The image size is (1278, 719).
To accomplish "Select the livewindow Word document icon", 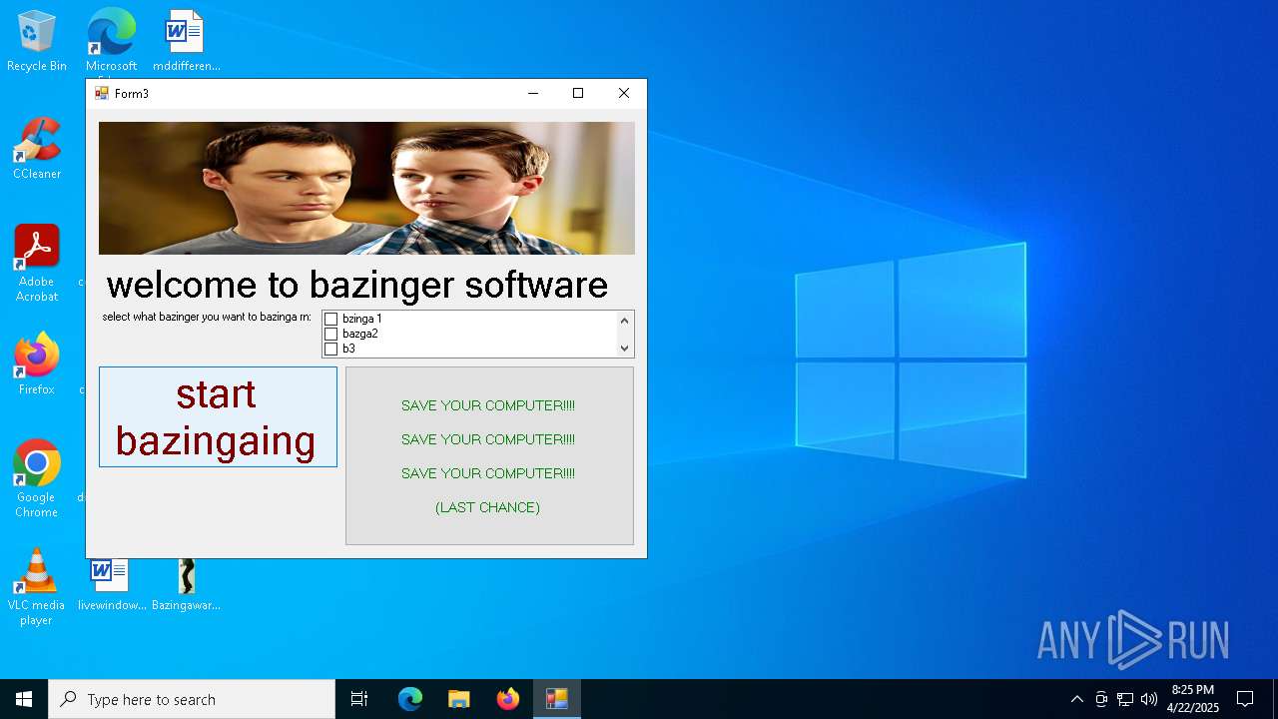I will (x=111, y=584).
